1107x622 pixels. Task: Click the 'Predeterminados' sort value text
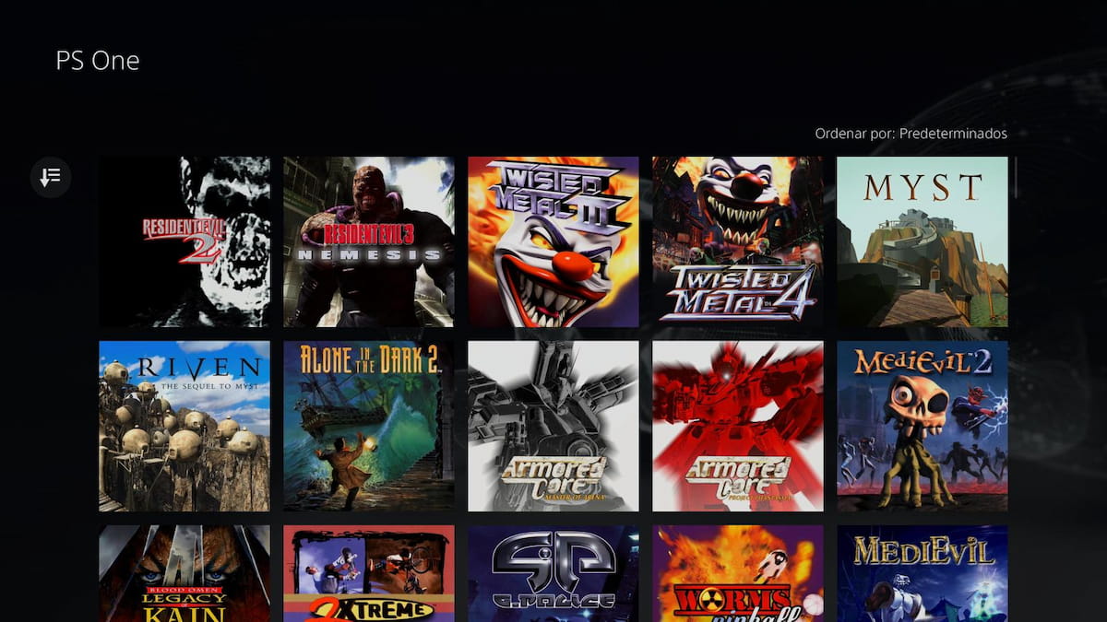953,134
